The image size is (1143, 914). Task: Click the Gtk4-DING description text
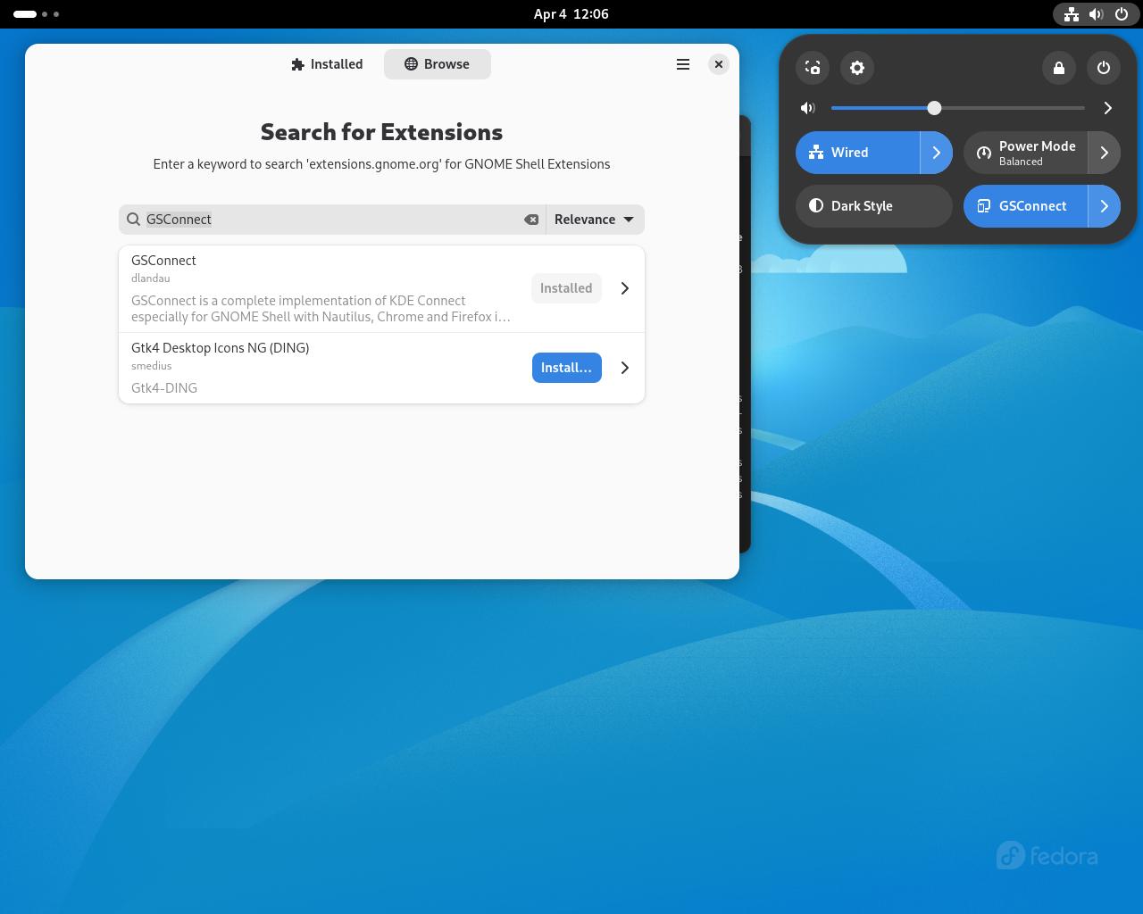click(164, 388)
